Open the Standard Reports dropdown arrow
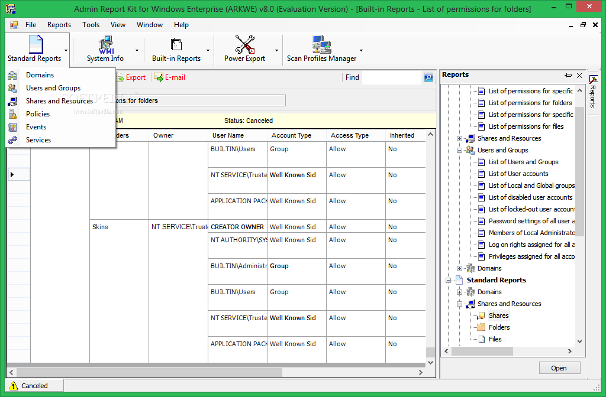Image resolution: width=606 pixels, height=397 pixels. (66, 51)
